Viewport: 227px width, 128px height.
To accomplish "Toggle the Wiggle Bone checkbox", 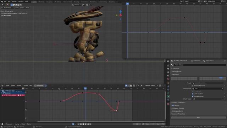I will coord(173,111).
